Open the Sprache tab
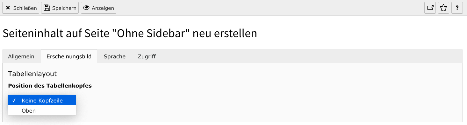 (115, 56)
